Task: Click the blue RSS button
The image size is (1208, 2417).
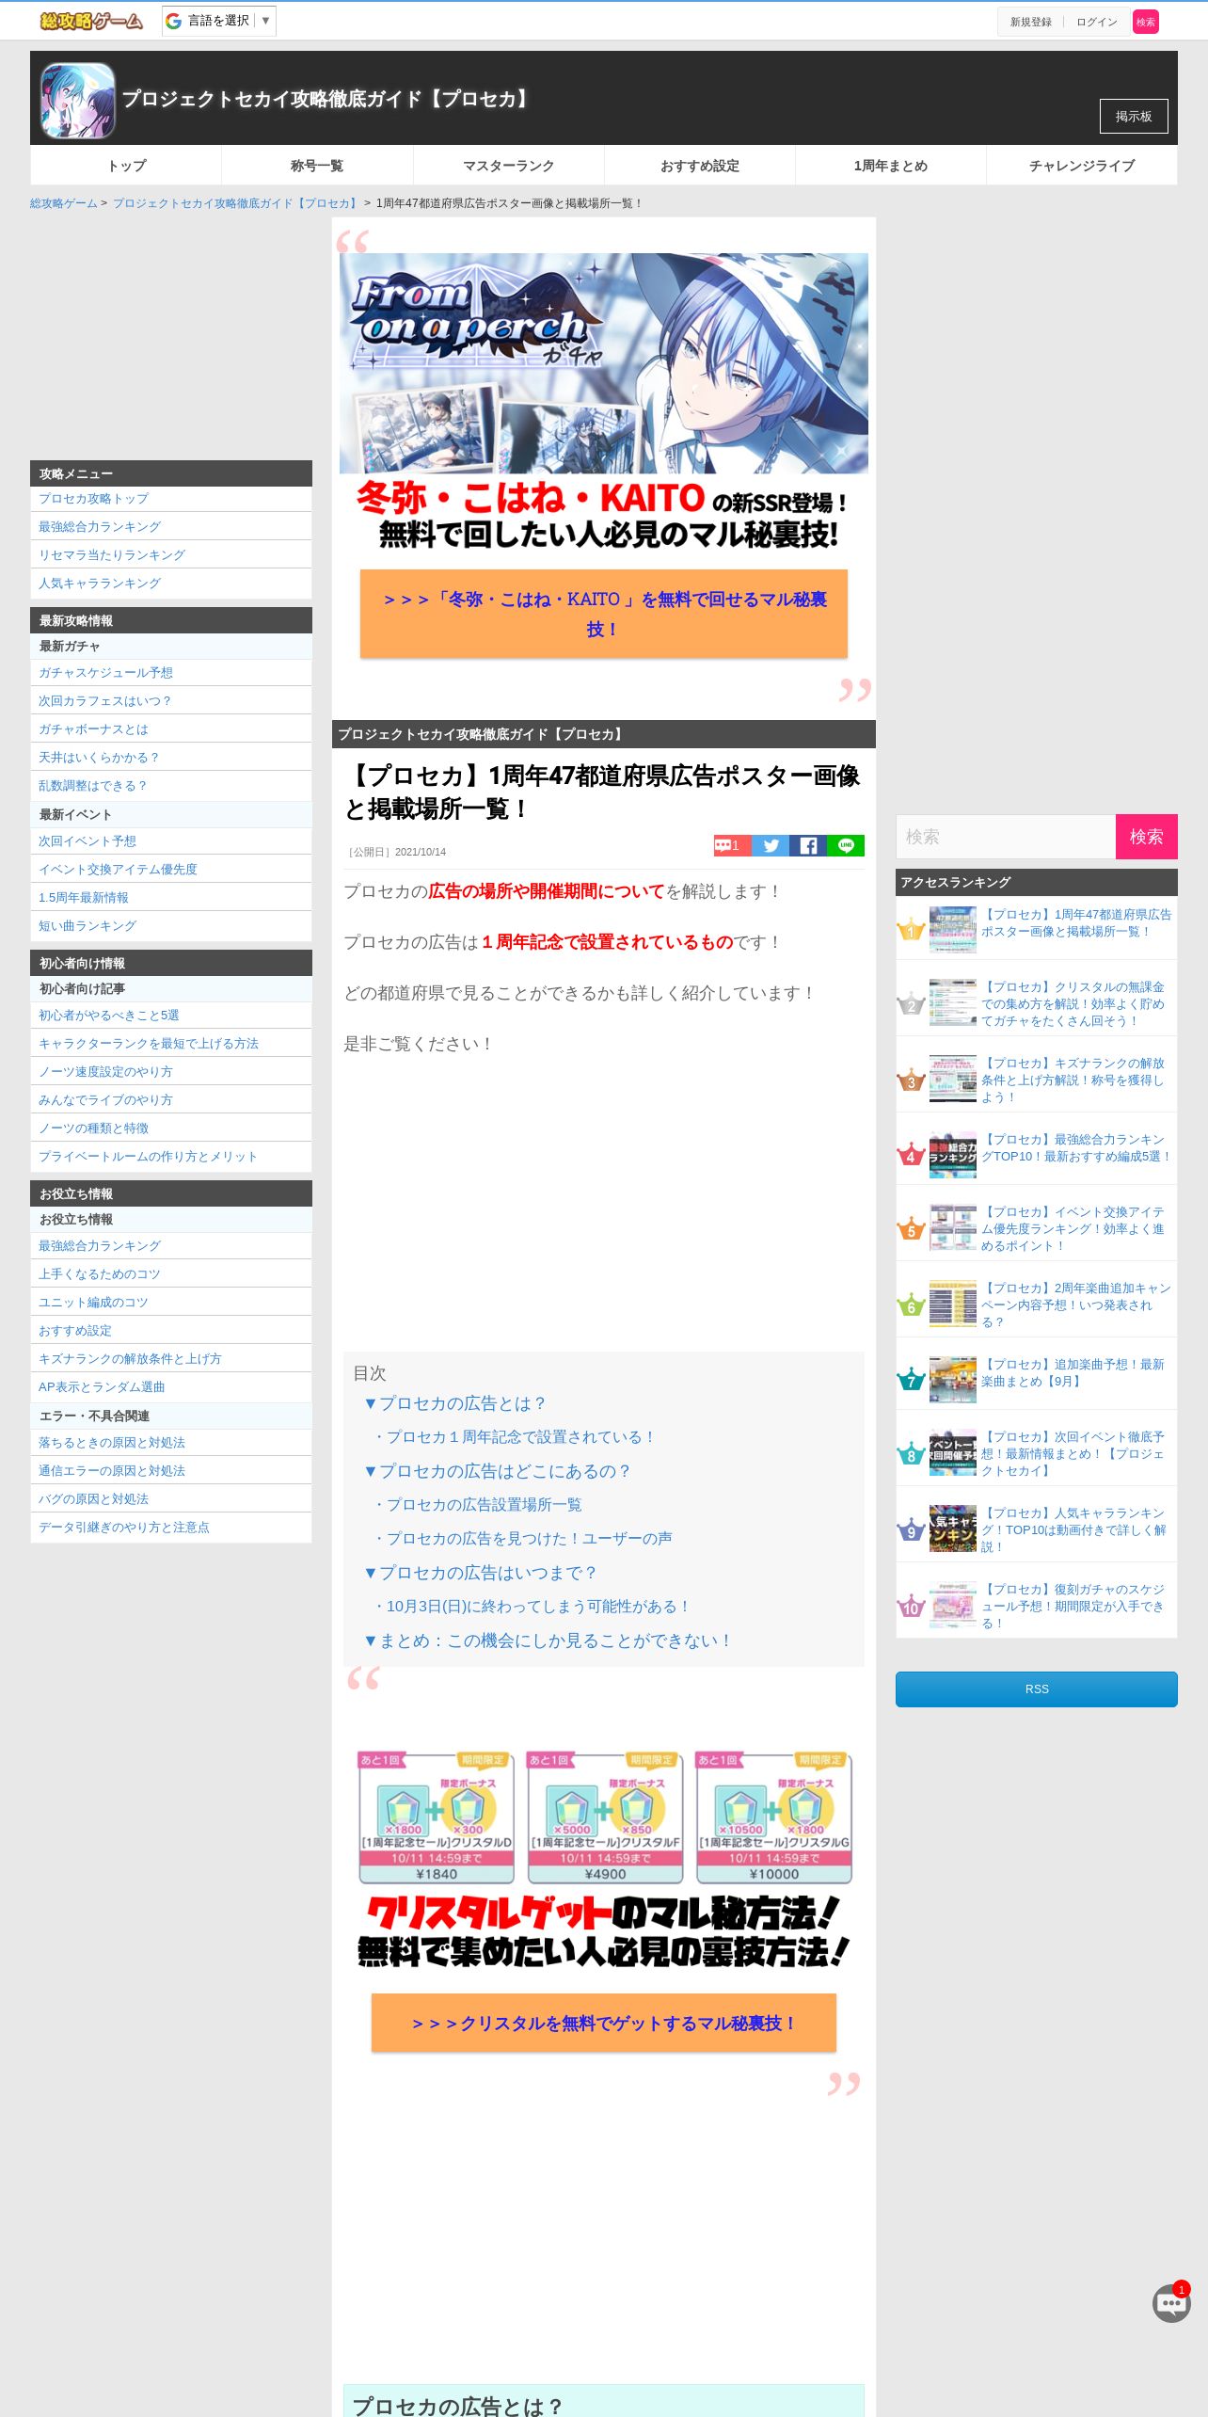Action: click(1036, 1689)
